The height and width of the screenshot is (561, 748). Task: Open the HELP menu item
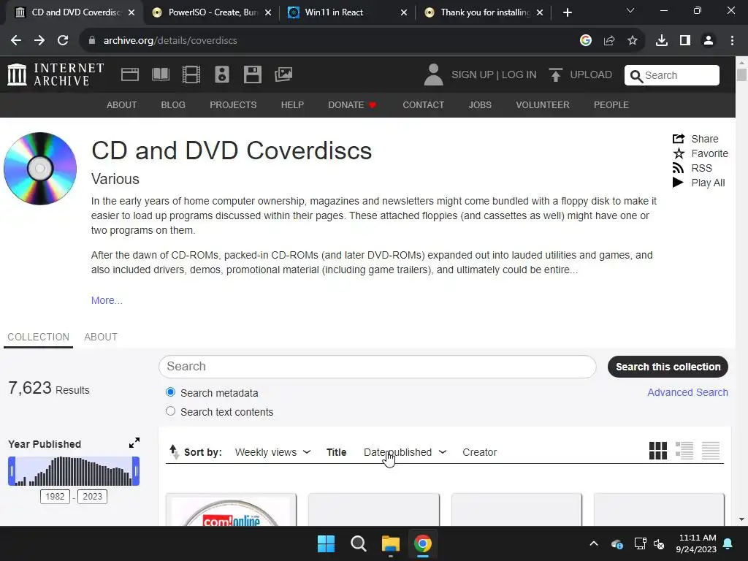(x=292, y=105)
